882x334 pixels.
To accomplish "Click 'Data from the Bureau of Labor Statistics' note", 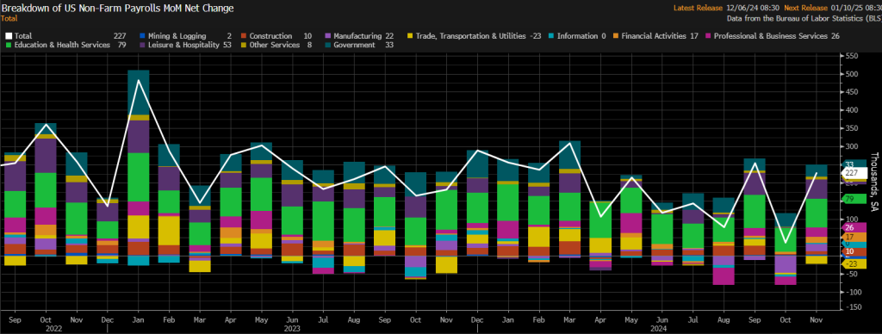I will (804, 18).
